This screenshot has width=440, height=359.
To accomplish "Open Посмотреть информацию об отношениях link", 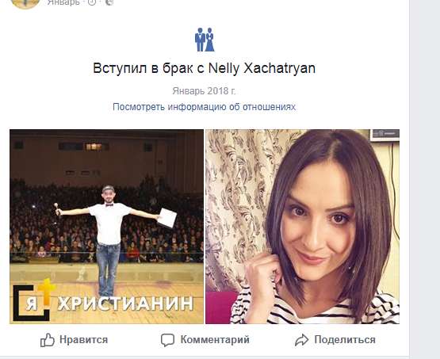I will click(204, 107).
